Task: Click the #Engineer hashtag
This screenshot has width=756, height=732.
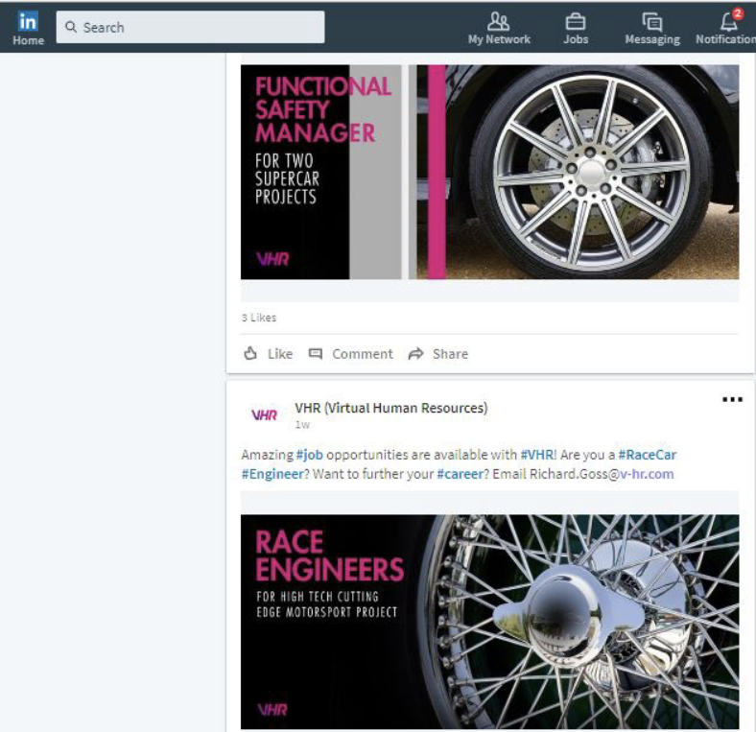Action: pos(272,475)
